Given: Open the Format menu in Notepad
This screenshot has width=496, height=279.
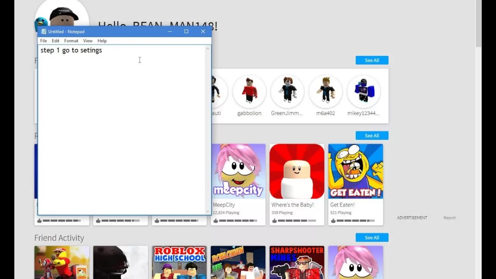Looking at the screenshot, I should coord(71,41).
